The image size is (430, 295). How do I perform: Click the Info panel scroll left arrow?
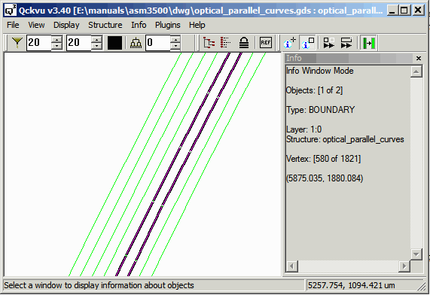(291, 266)
